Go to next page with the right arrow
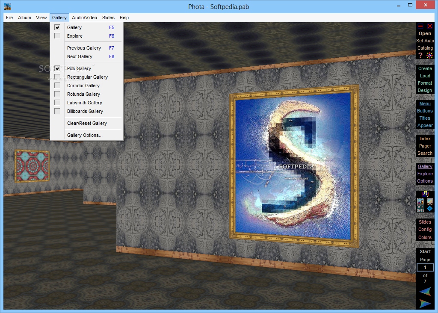The width and height of the screenshot is (438, 313). tap(425, 303)
